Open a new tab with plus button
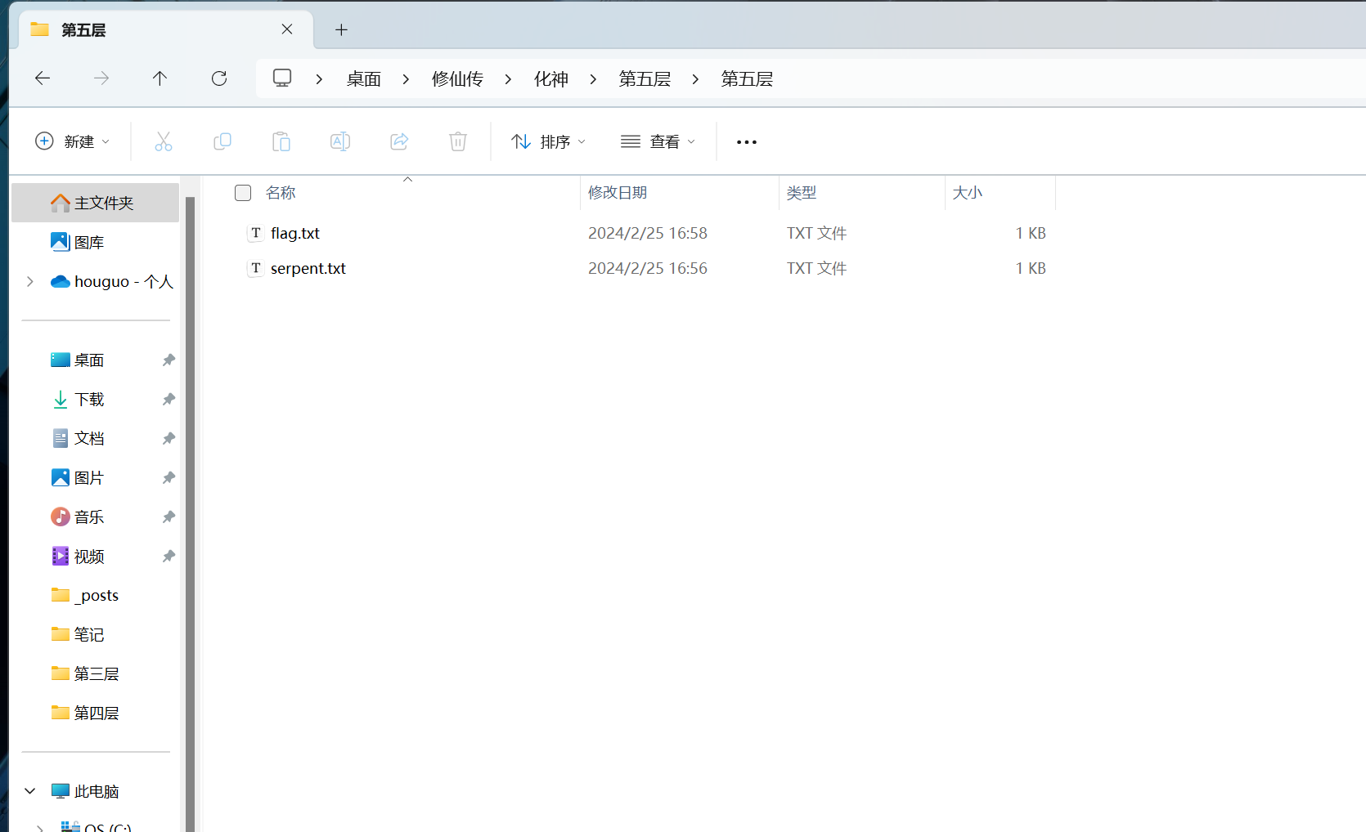Viewport: 1366px width, 832px height. click(342, 30)
